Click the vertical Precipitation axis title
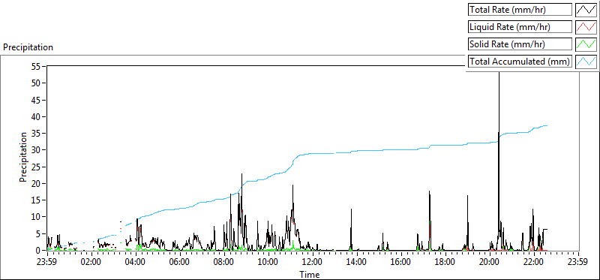The height and width of the screenshot is (280, 600). [24, 157]
